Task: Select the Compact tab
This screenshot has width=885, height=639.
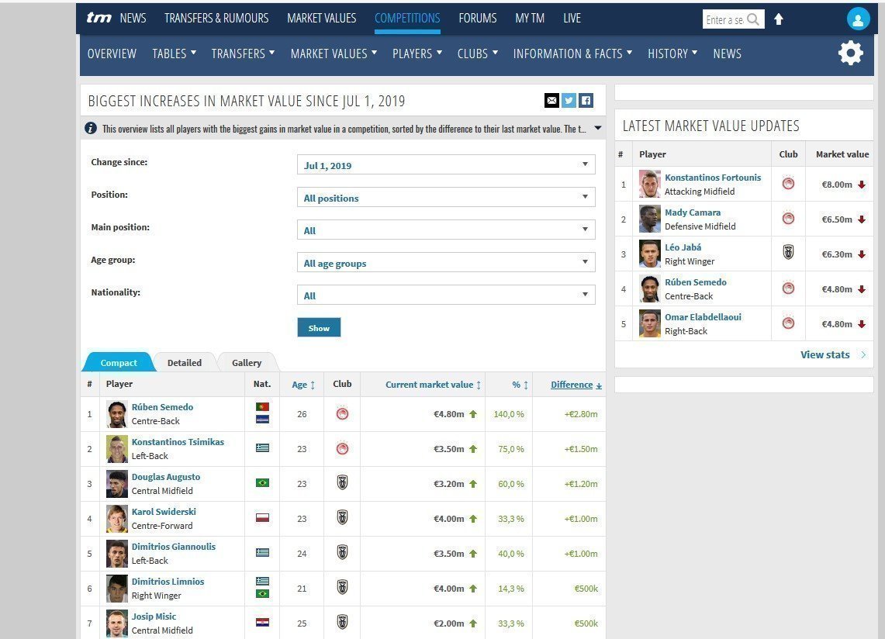Action: point(119,362)
